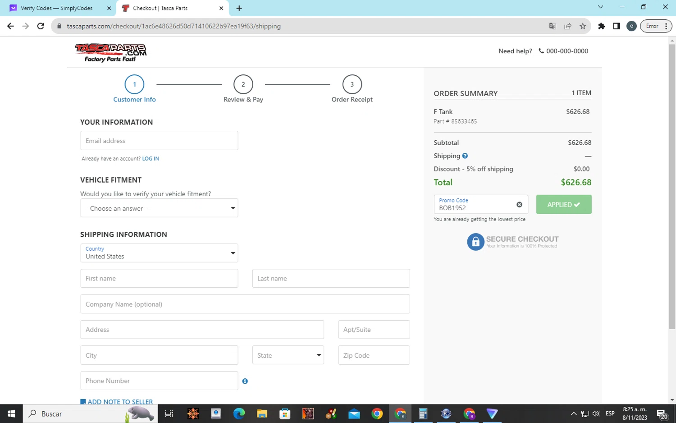Close the Checkout Tasca Parts tab
This screenshot has height=423, width=676.
[x=221, y=8]
